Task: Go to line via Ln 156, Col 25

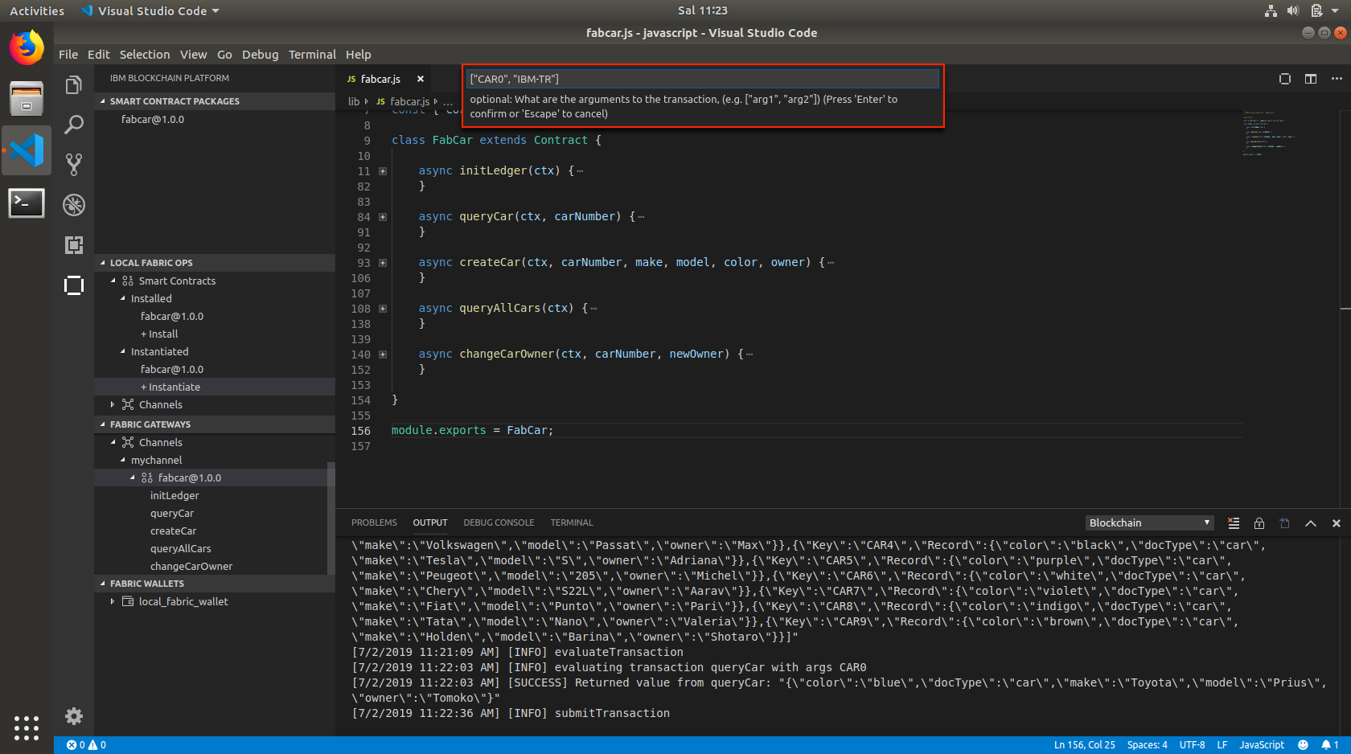Action: pos(1085,745)
